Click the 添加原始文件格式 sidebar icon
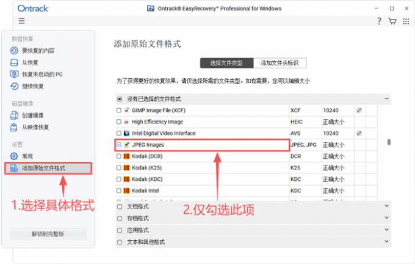 point(14,168)
